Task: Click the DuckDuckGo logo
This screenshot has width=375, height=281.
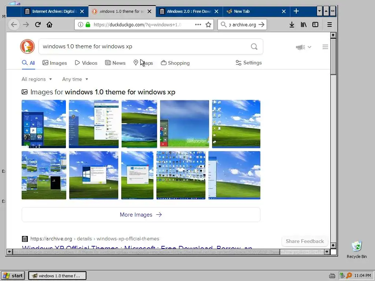Action: click(x=27, y=46)
